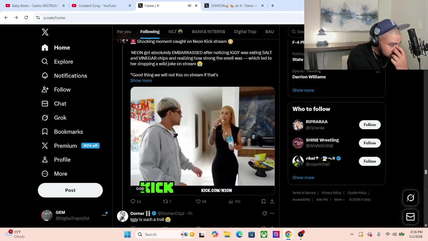Screen dimensions: 428x241
Task: Switch to the For you tab
Action: point(124,31)
